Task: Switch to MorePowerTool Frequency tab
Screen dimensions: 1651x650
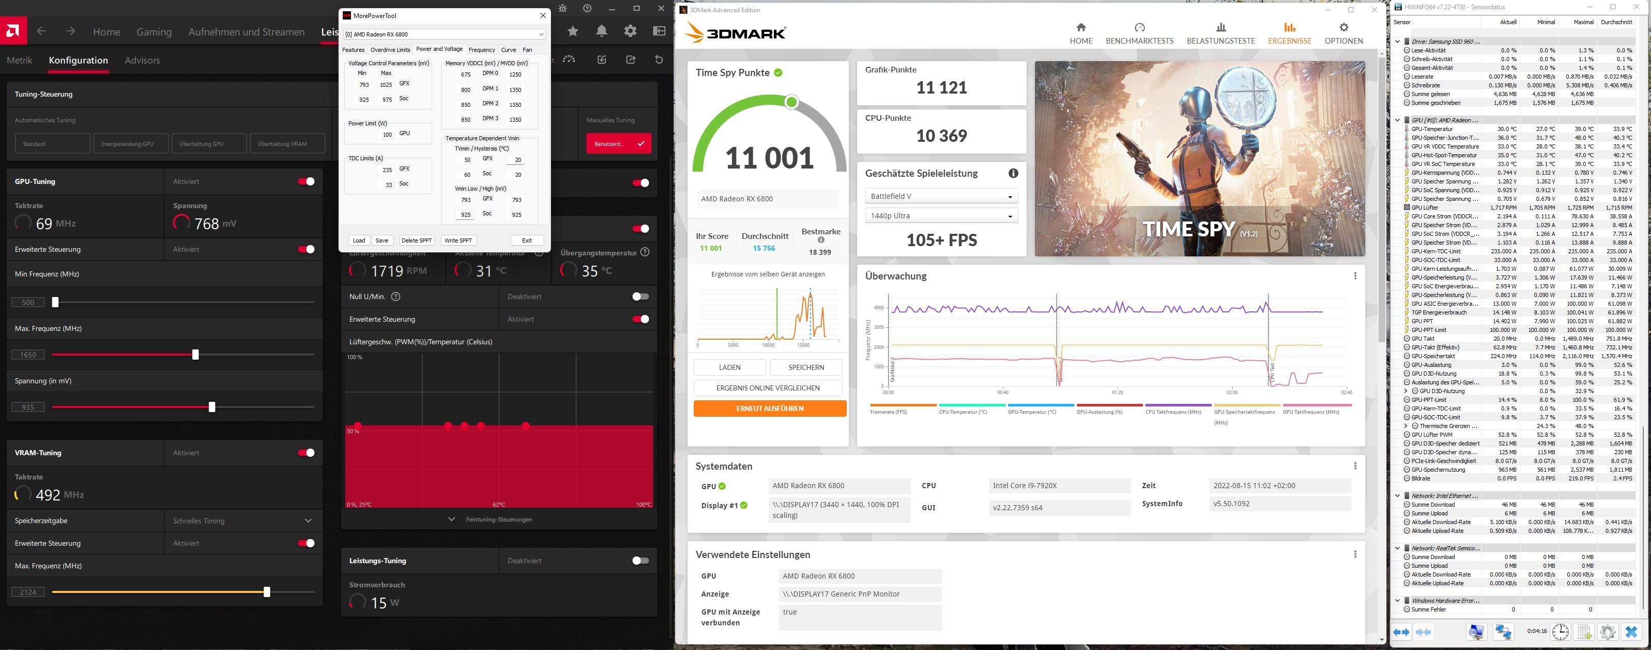Action: tap(481, 49)
